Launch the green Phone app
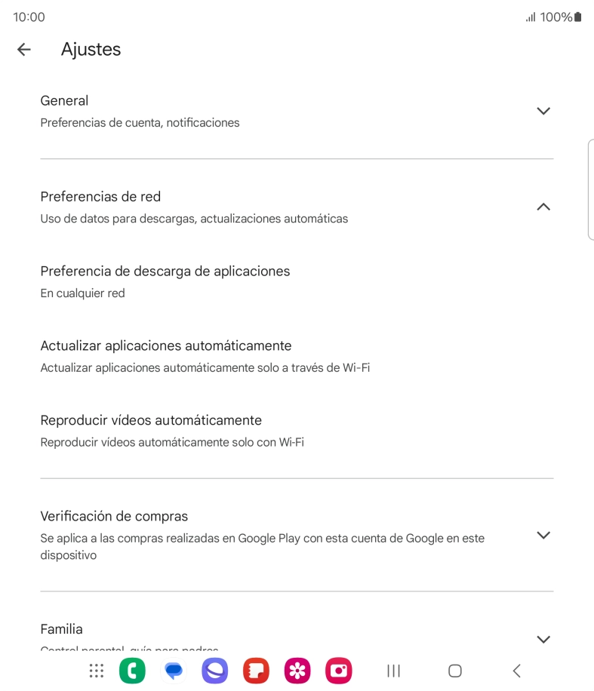The height and width of the screenshot is (691, 594). pyautogui.click(x=132, y=671)
